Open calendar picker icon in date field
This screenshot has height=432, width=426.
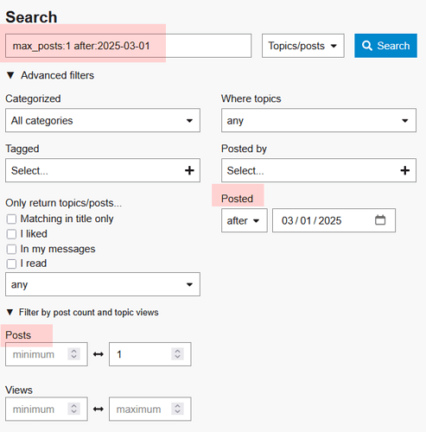[380, 220]
